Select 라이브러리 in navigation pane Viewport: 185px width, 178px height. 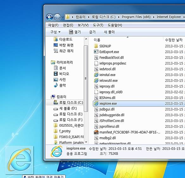pyautogui.click(x=62, y=62)
